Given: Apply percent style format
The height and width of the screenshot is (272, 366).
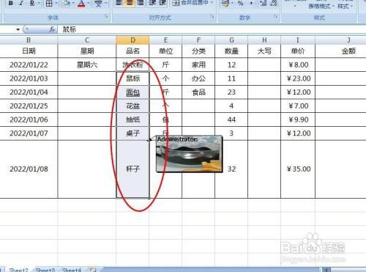Looking at the screenshot, I should 241,3.
